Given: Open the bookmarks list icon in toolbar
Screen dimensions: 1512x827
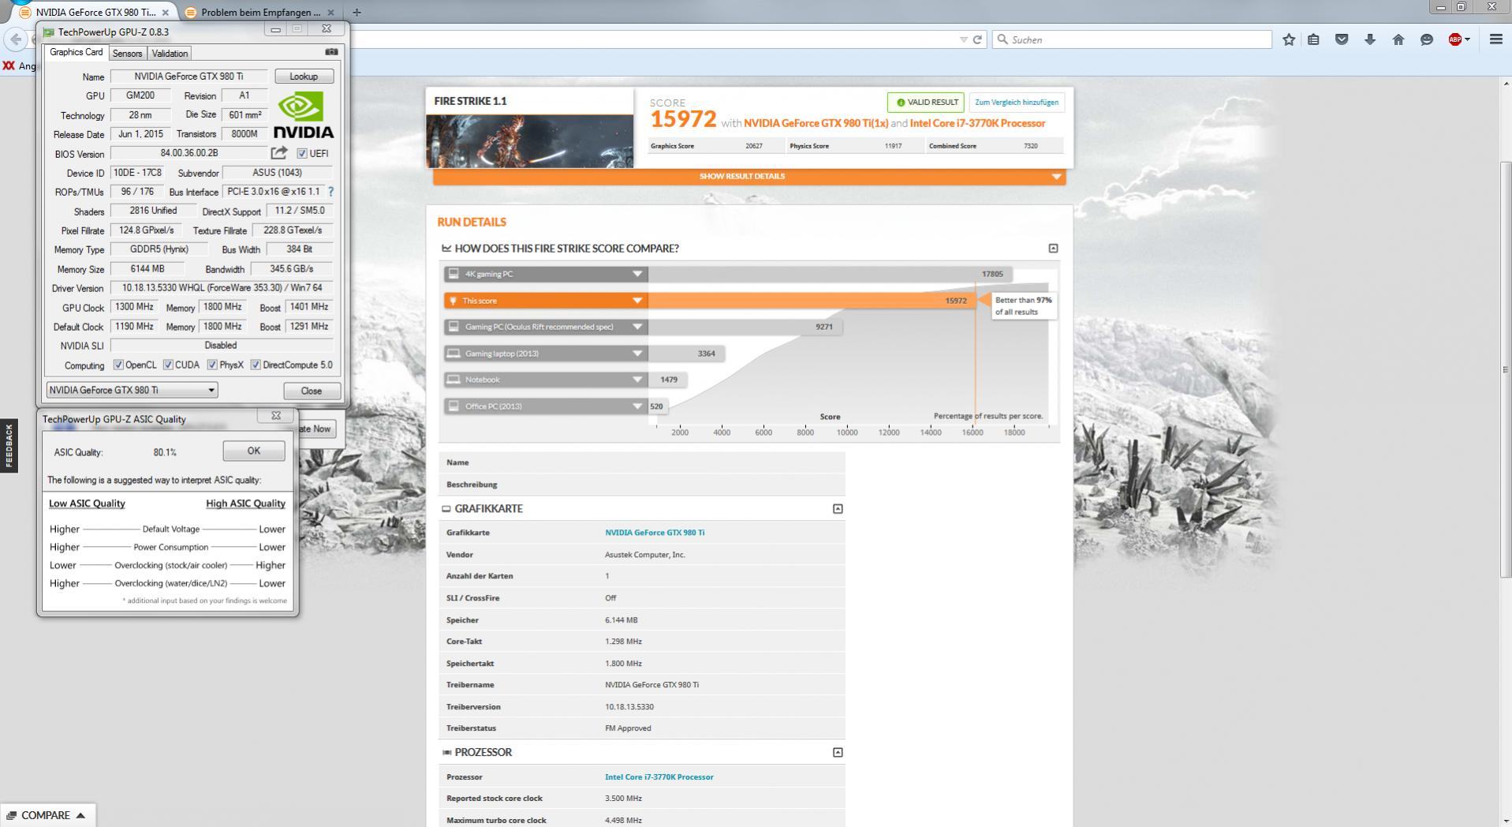Looking at the screenshot, I should [x=1313, y=39].
